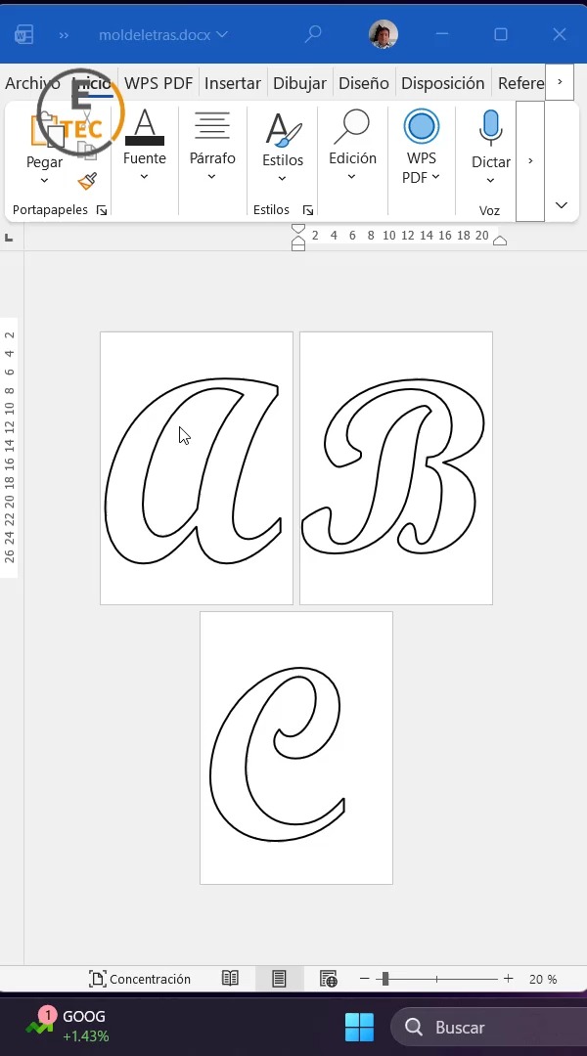Screen dimensions: 587x1056
Task: Click the WPS PDF ribbon button
Action: click(422, 146)
